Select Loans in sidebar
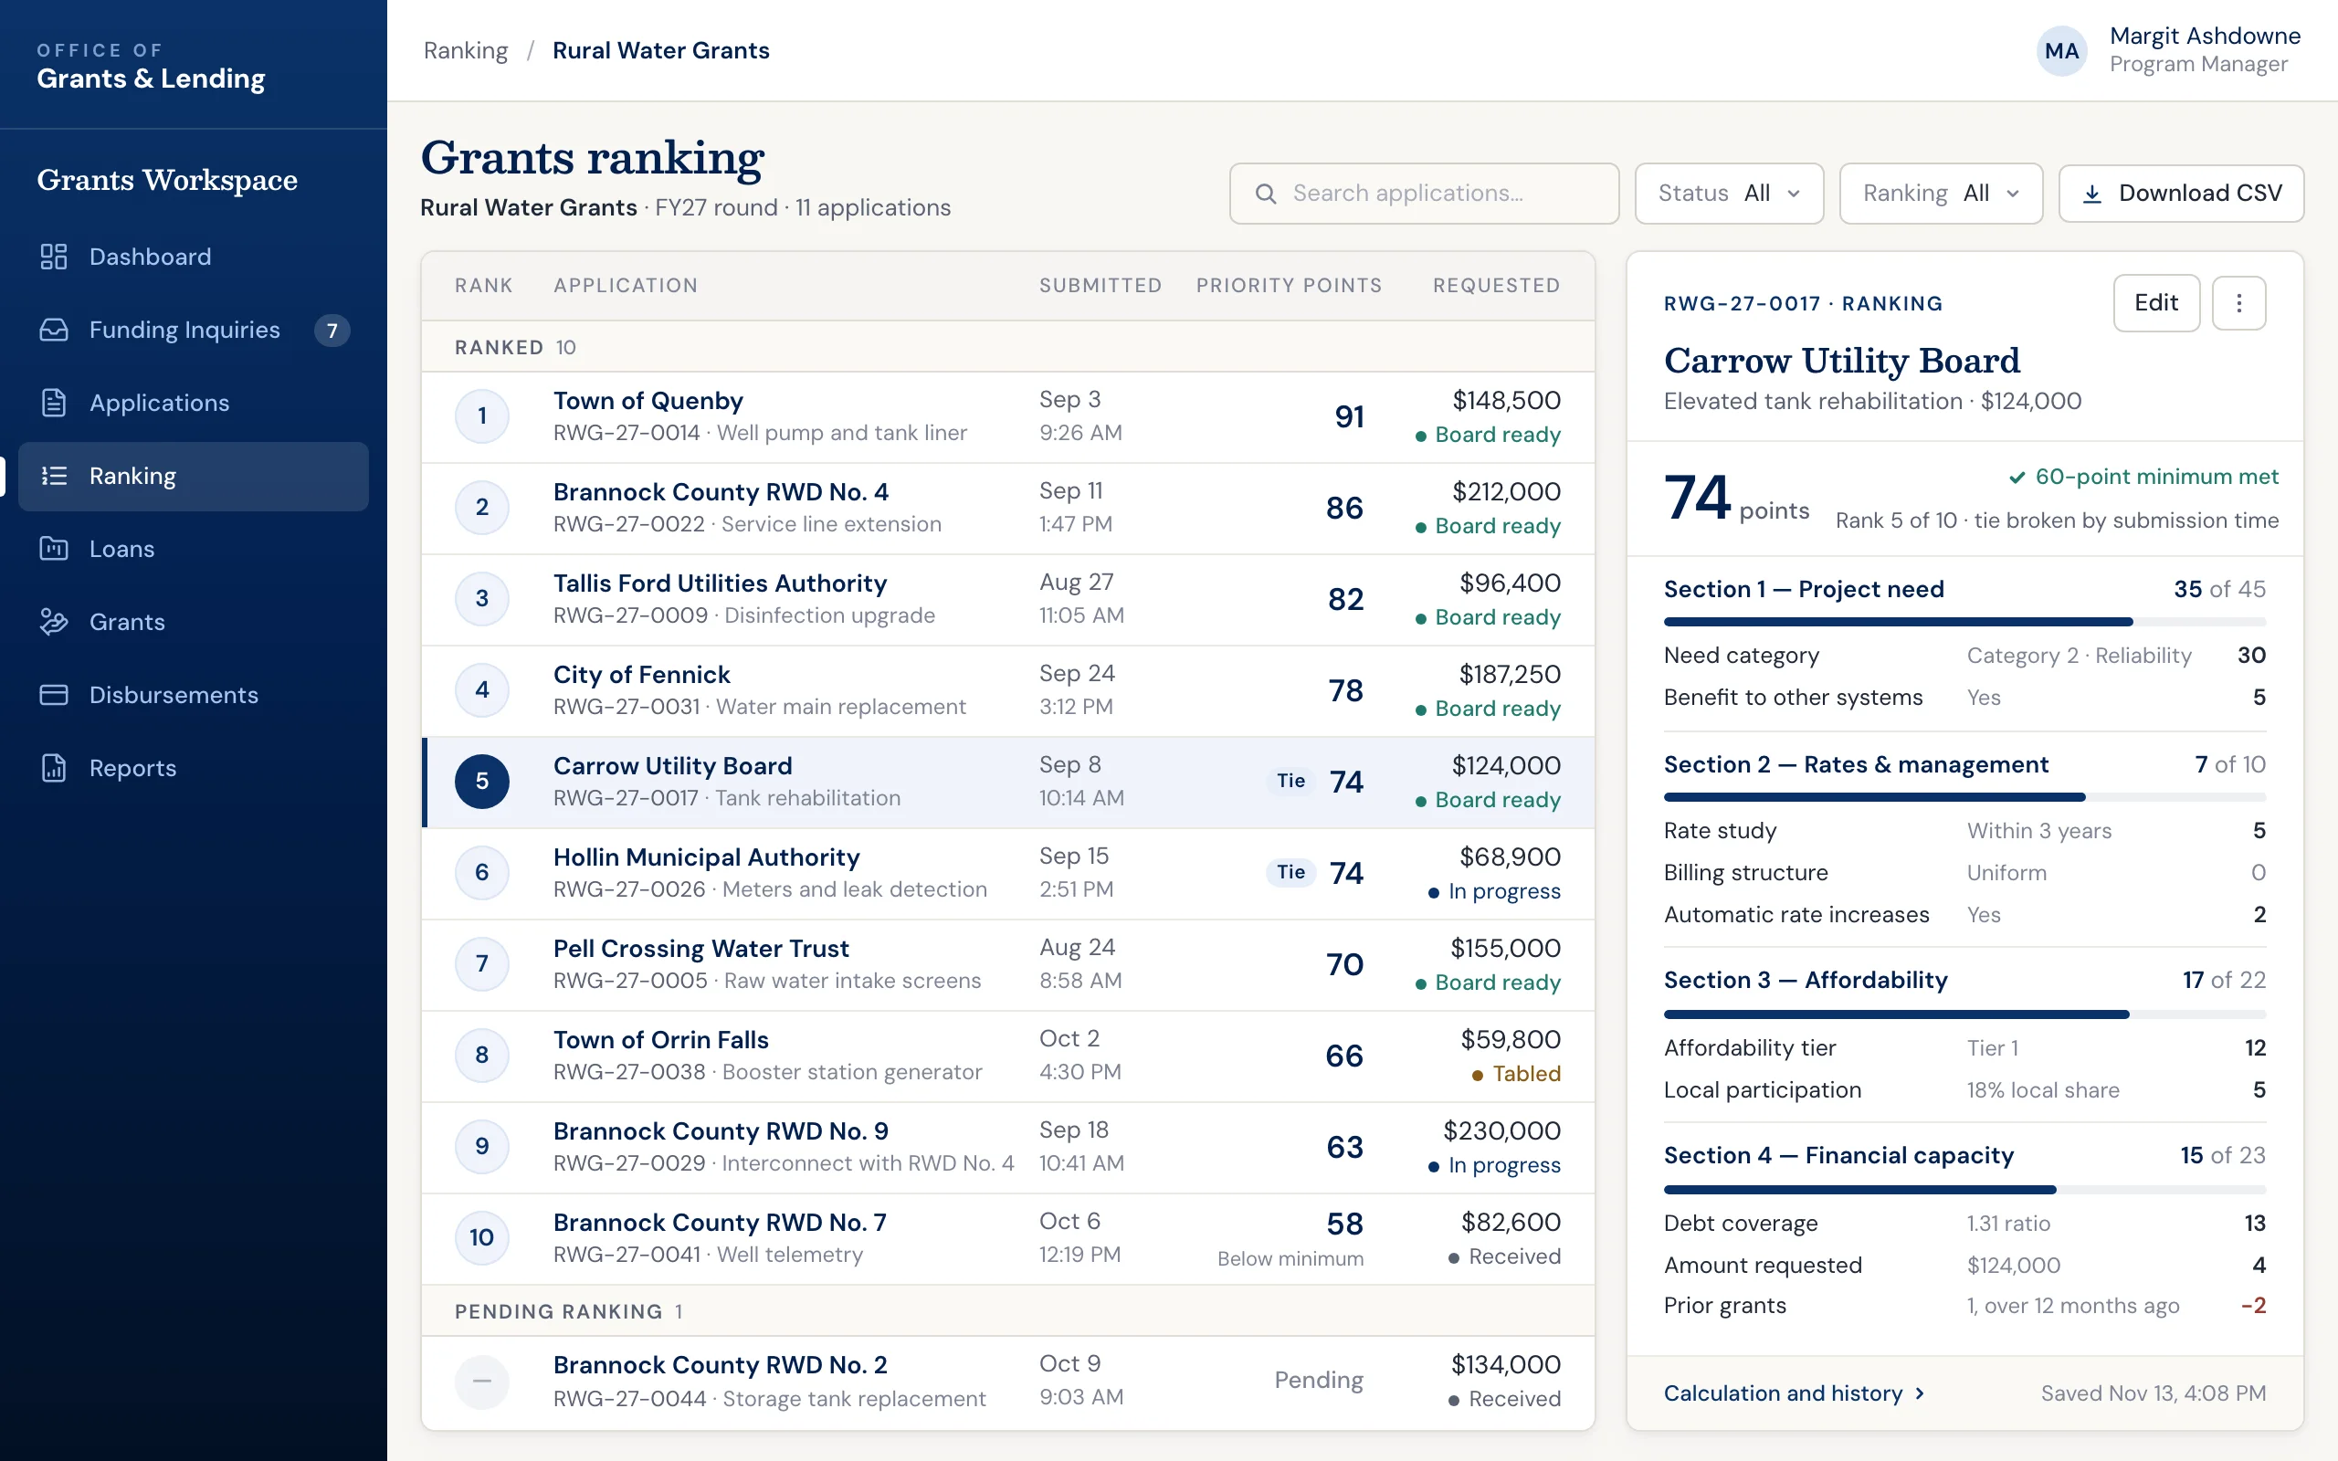The width and height of the screenshot is (2338, 1461). (x=194, y=549)
